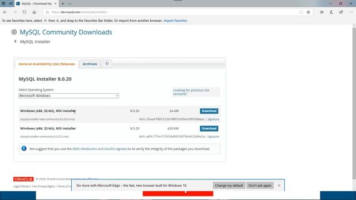
Task: Open tabs you've set aside icon
Action: [x=4, y=4]
